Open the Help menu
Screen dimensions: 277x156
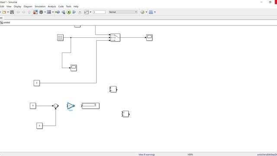(x=76, y=6)
